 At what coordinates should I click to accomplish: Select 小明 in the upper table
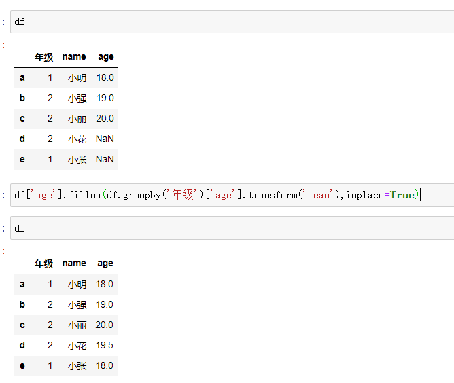pos(77,78)
